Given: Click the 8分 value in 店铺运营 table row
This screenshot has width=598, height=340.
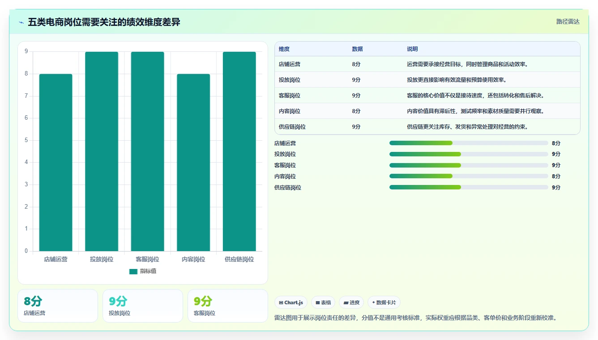Looking at the screenshot, I should 356,64.
